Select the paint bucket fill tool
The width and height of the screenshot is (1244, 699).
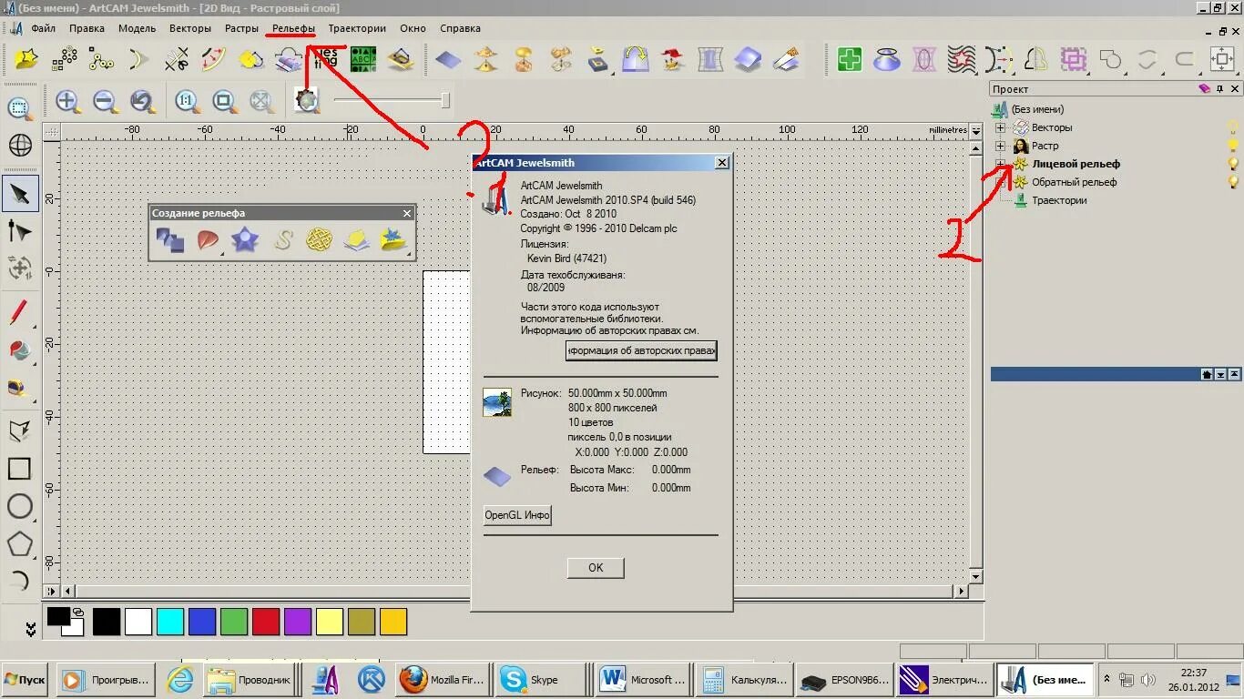pos(20,349)
